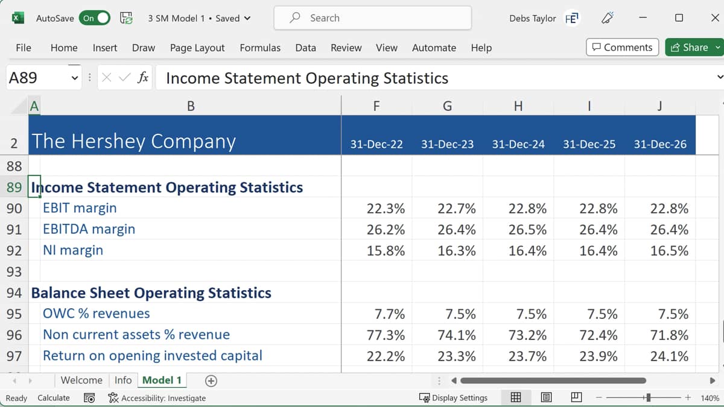
Task: Open the File menu
Action: pyautogui.click(x=24, y=48)
